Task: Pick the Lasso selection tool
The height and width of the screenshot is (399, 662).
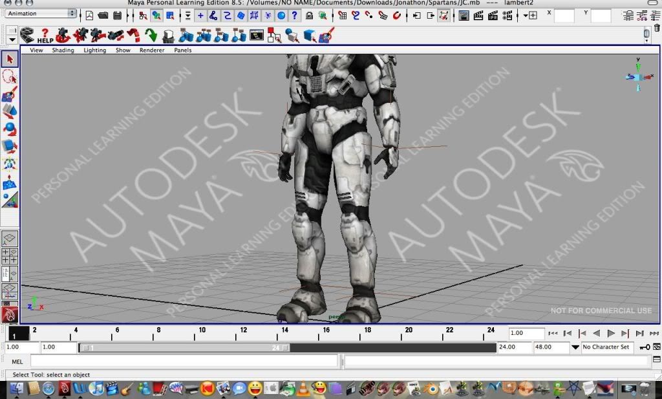Action: pyautogui.click(x=10, y=77)
